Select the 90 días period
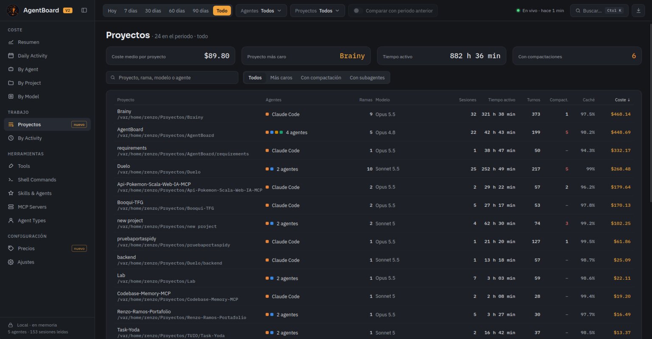The height and width of the screenshot is (339, 652). tap(200, 11)
